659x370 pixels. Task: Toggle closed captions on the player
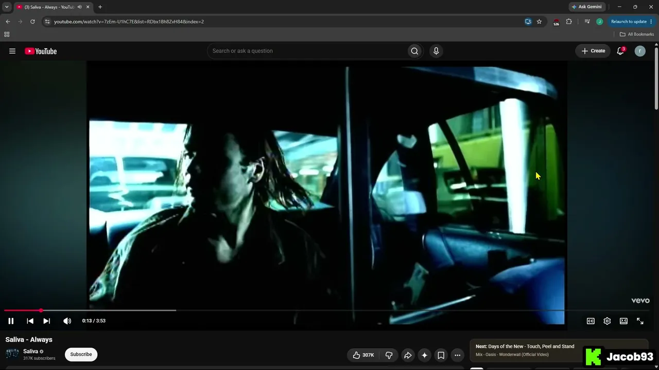coord(591,321)
